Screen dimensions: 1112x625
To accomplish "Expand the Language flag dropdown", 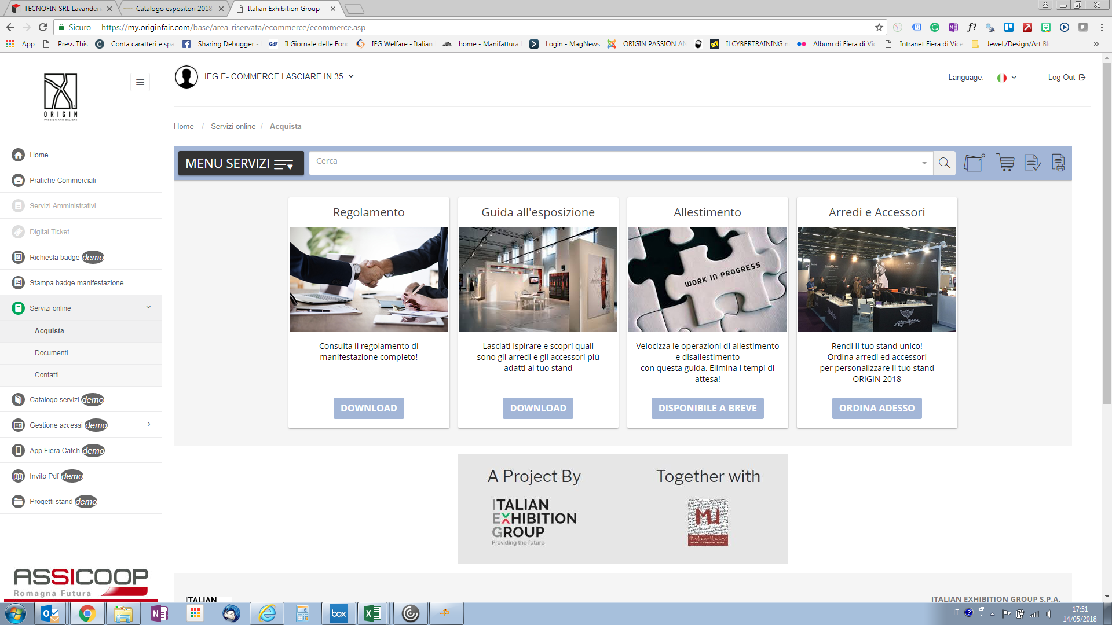I will pyautogui.click(x=1007, y=78).
